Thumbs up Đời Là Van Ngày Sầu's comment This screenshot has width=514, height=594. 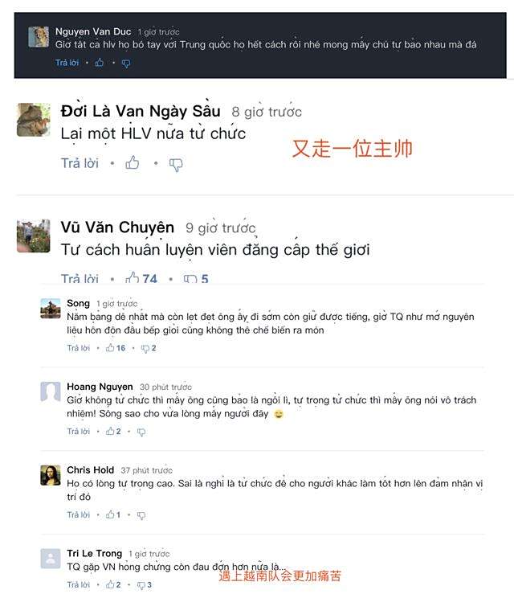pos(132,163)
